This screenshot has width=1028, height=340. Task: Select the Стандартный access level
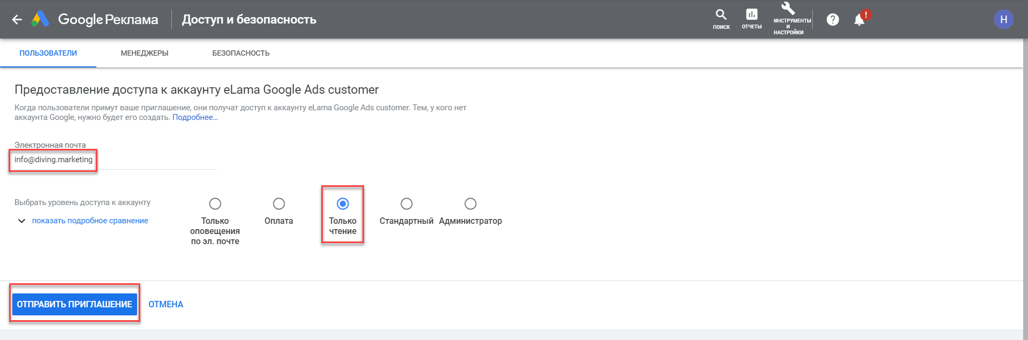point(406,204)
